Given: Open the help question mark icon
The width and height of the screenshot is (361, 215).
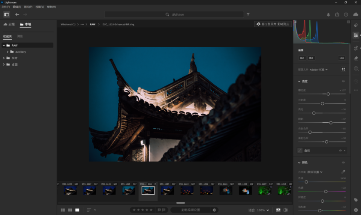Looking at the screenshot, I should click(x=346, y=15).
